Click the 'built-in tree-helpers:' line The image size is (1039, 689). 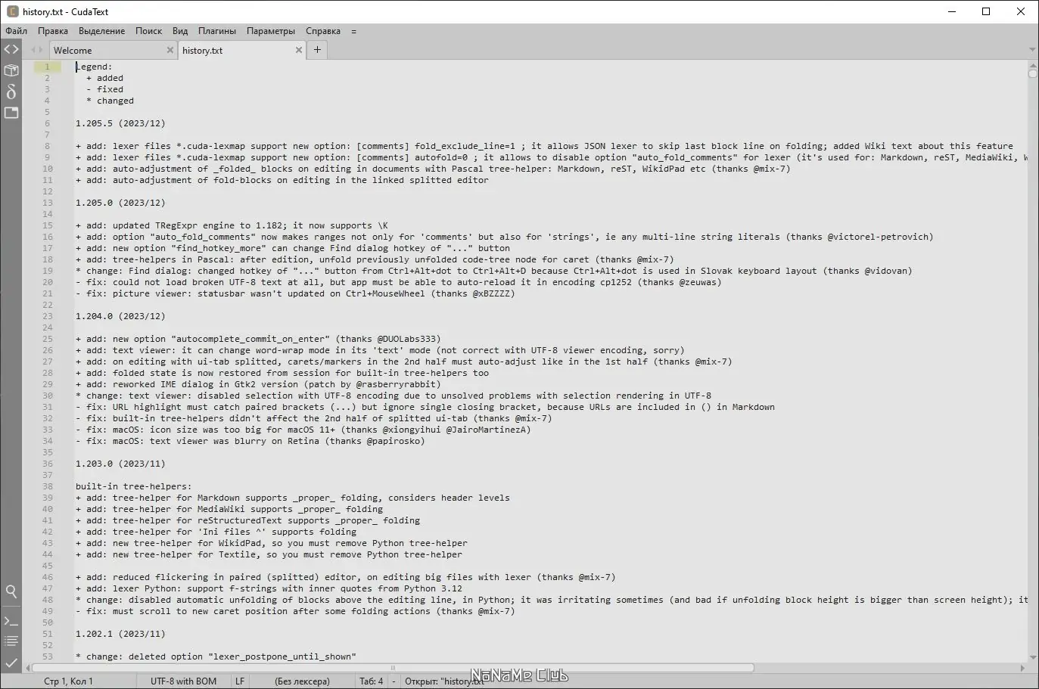(134, 486)
